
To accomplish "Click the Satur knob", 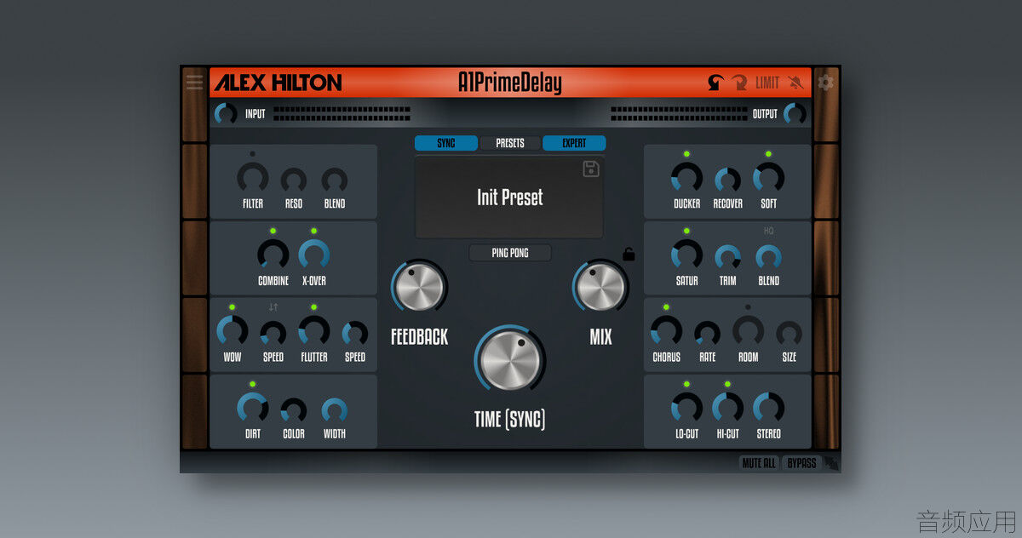I will click(686, 255).
